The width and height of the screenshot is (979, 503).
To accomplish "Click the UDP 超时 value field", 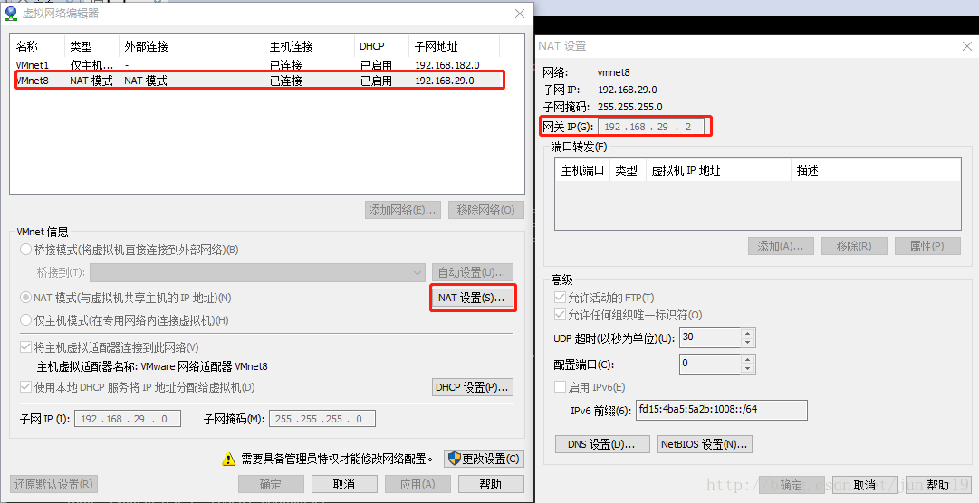I will tap(710, 337).
